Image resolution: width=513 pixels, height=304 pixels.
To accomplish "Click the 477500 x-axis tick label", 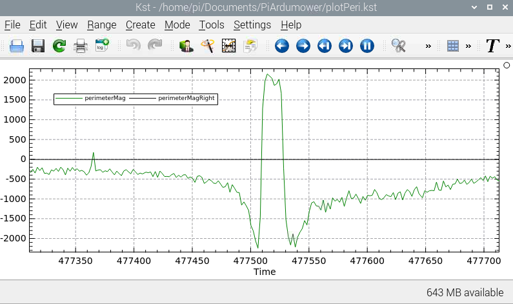I will pos(250,261).
